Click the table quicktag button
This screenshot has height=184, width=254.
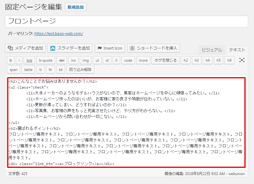click(28, 70)
